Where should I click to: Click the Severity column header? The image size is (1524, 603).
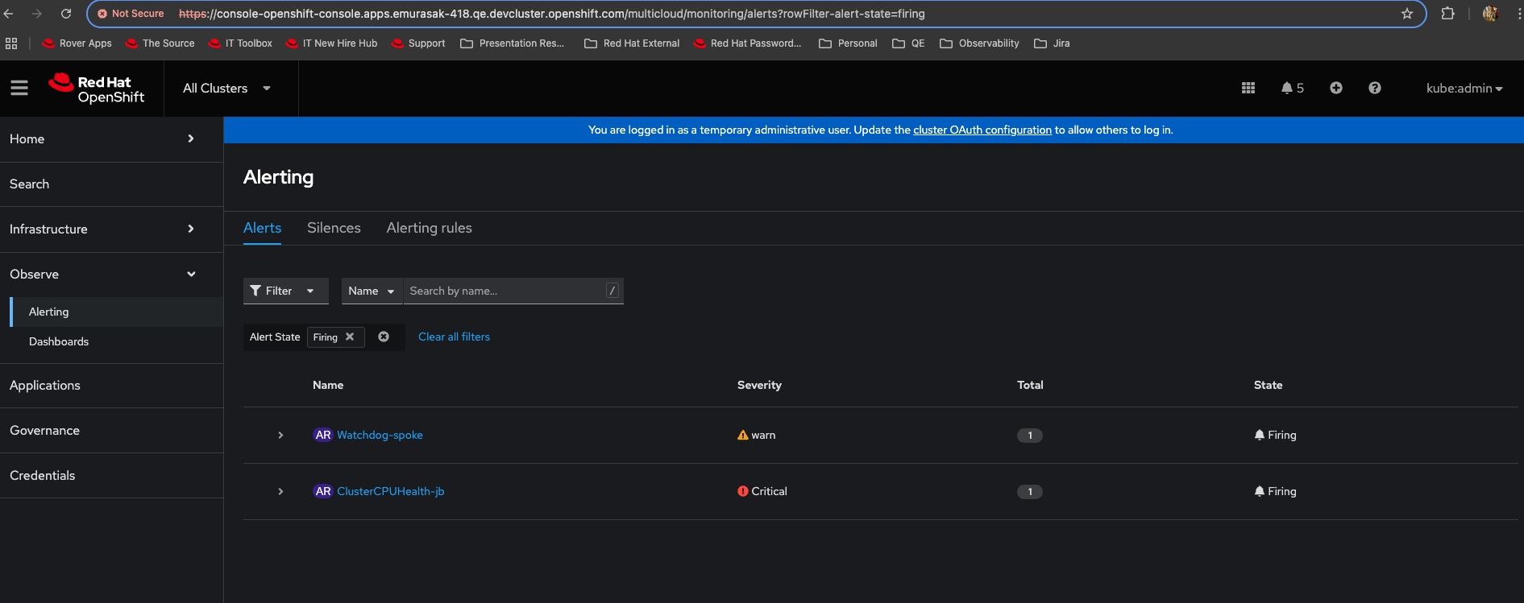click(x=759, y=385)
